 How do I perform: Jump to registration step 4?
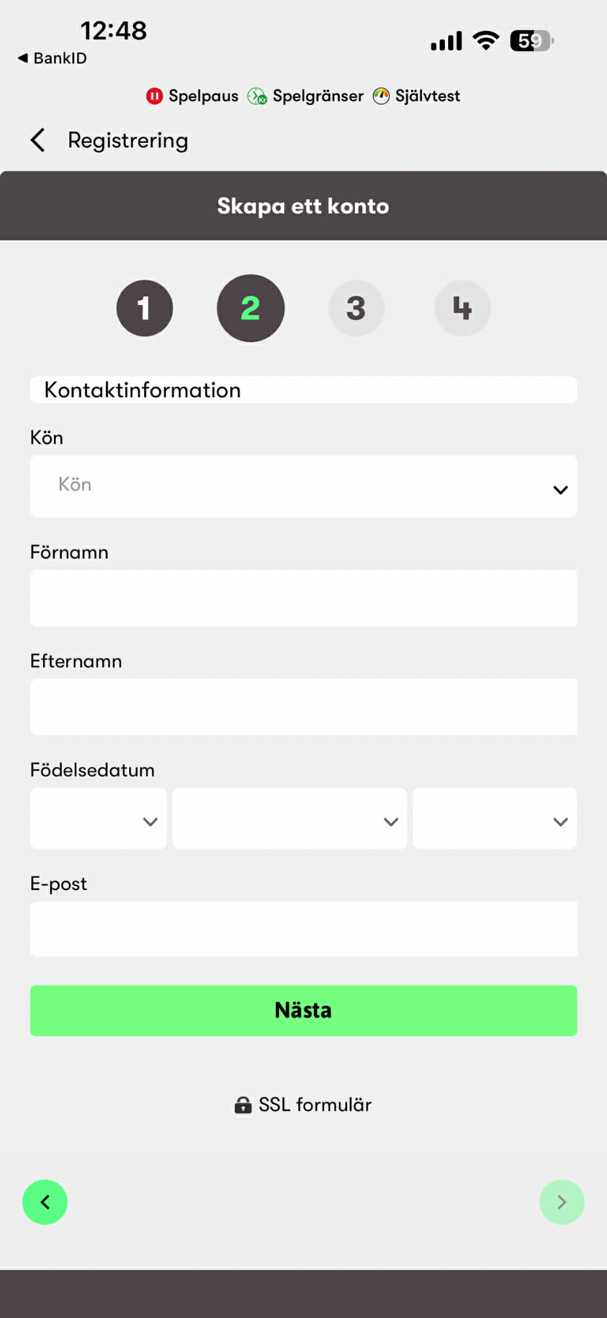coord(462,308)
